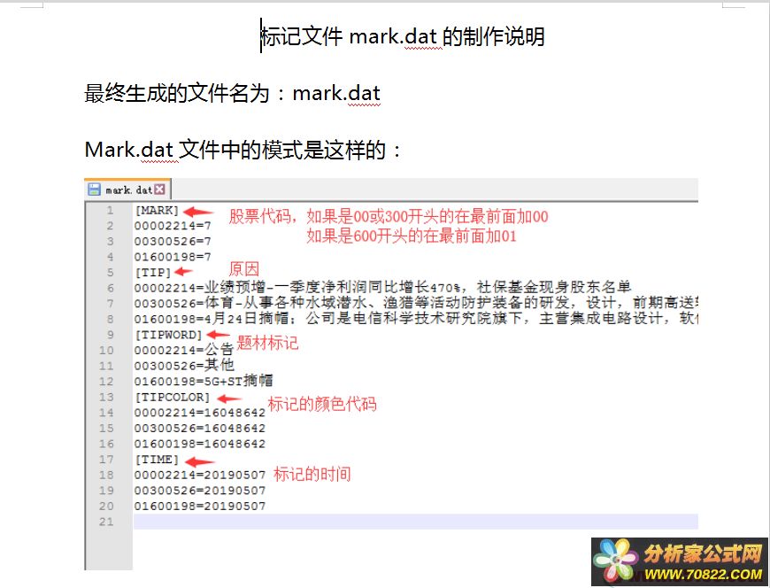The height and width of the screenshot is (588, 770).
Task: Click the line 01600198=5G+ST摘帽
Action: click(204, 381)
